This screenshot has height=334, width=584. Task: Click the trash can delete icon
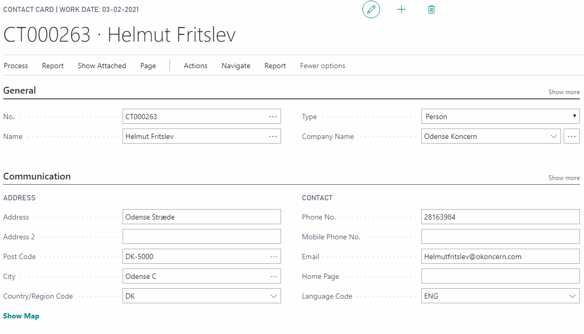tap(431, 9)
